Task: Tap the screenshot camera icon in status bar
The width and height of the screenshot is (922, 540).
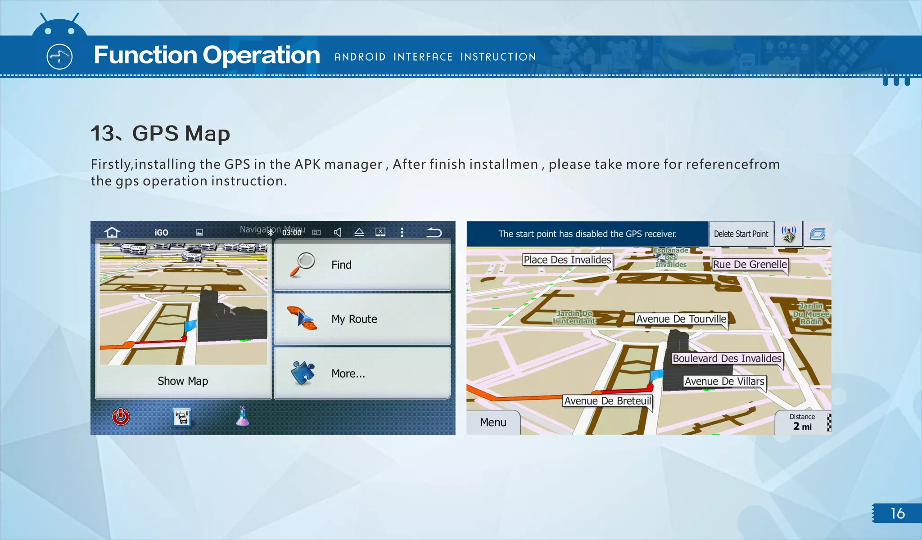Action: tap(316, 233)
